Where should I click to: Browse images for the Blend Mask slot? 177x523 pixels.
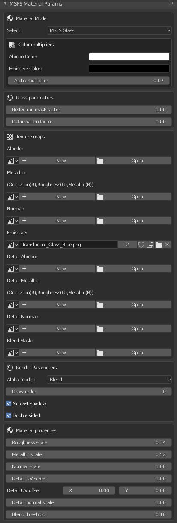(x=12, y=353)
